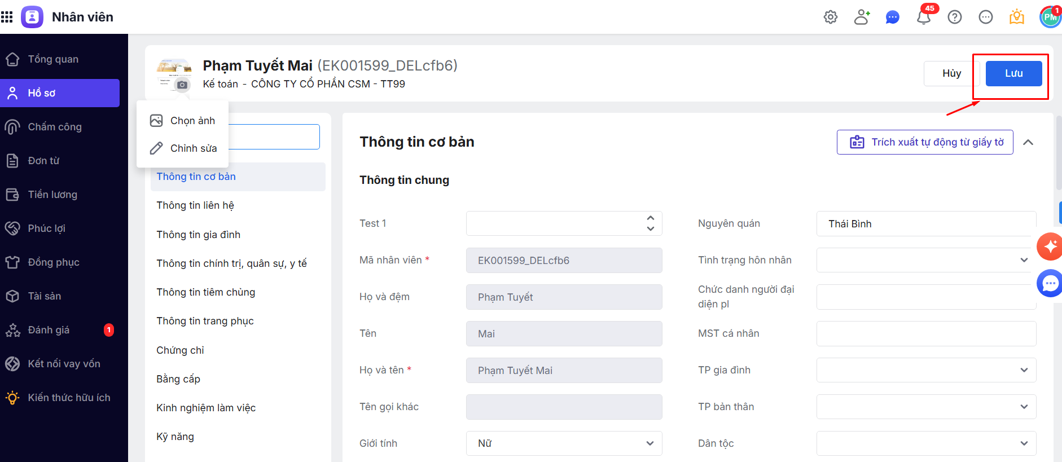Screen dimensions: 1062x462
Task: Open the notifications bell
Action: tap(924, 17)
